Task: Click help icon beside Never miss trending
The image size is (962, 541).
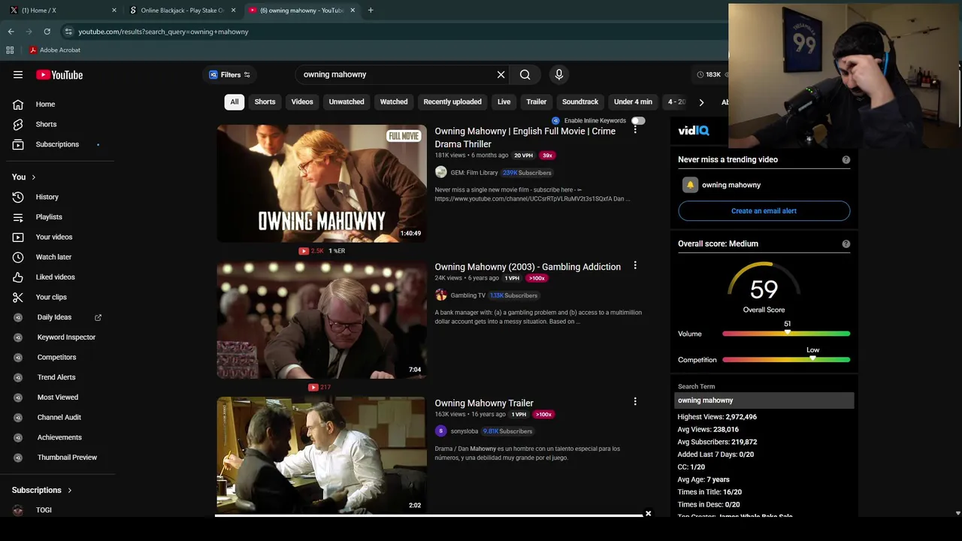Action: pyautogui.click(x=846, y=159)
